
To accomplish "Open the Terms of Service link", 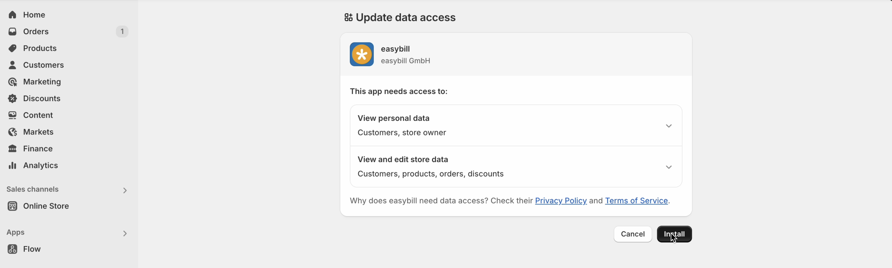I will pyautogui.click(x=636, y=201).
